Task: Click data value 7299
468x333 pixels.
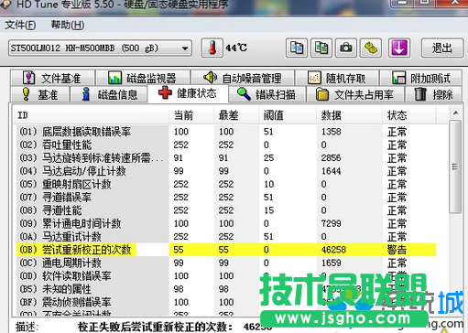Action: 332,223
